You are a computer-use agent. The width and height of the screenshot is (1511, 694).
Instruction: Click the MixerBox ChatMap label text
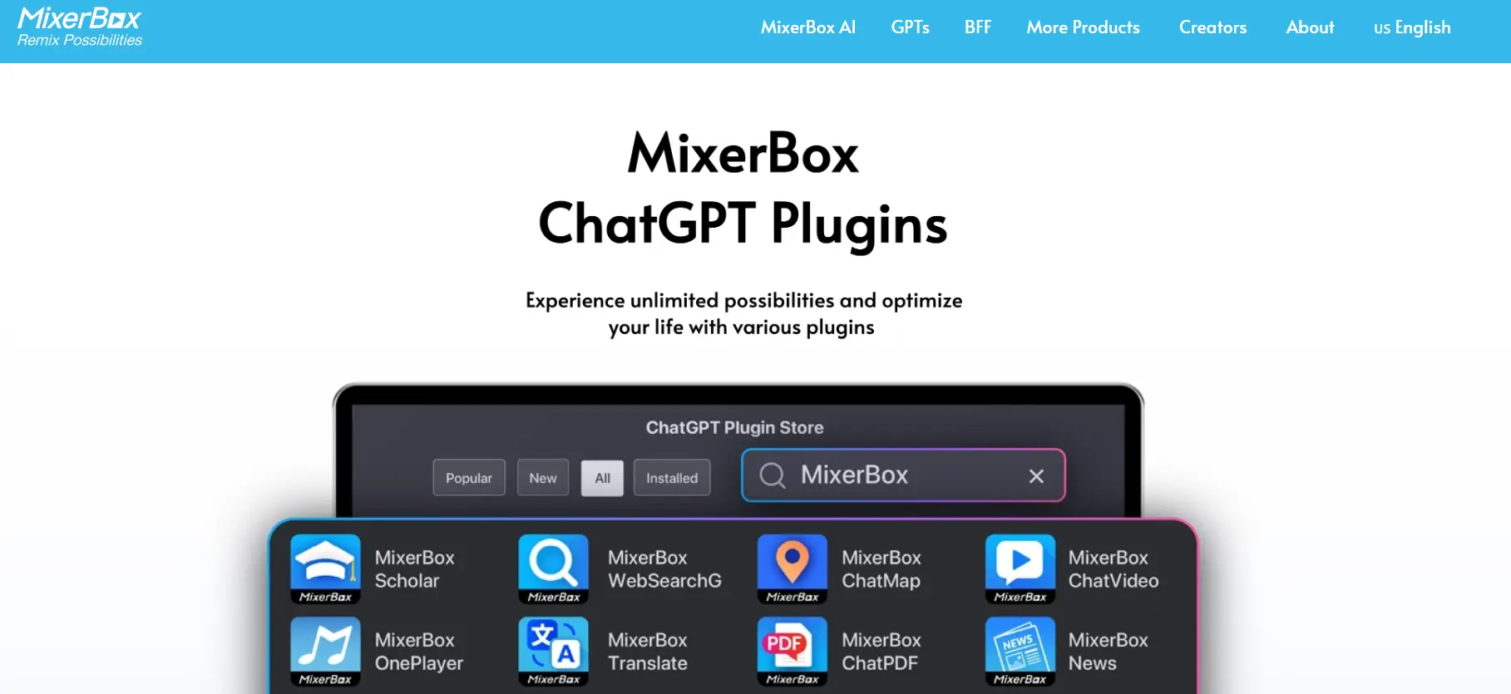tap(881, 569)
